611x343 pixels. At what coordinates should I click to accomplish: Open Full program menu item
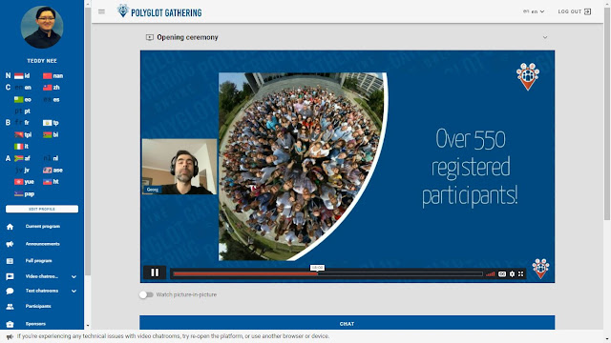click(38, 261)
